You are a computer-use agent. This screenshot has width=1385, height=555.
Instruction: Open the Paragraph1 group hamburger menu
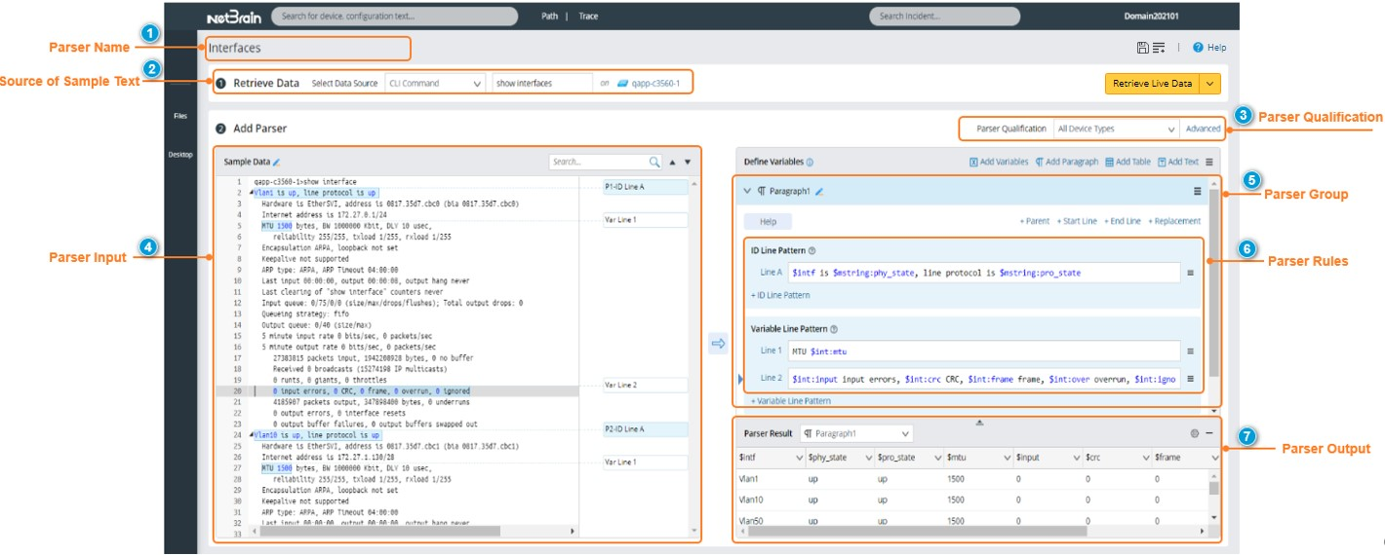(1197, 192)
